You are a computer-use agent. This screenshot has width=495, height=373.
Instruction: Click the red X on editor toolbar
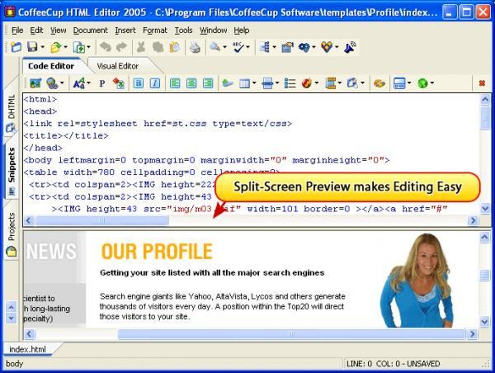[482, 83]
